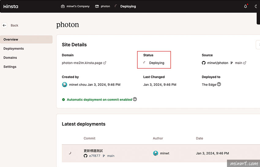Click the minwt author avatar in deployments
The width and height of the screenshot is (260, 167).
click(x=155, y=153)
